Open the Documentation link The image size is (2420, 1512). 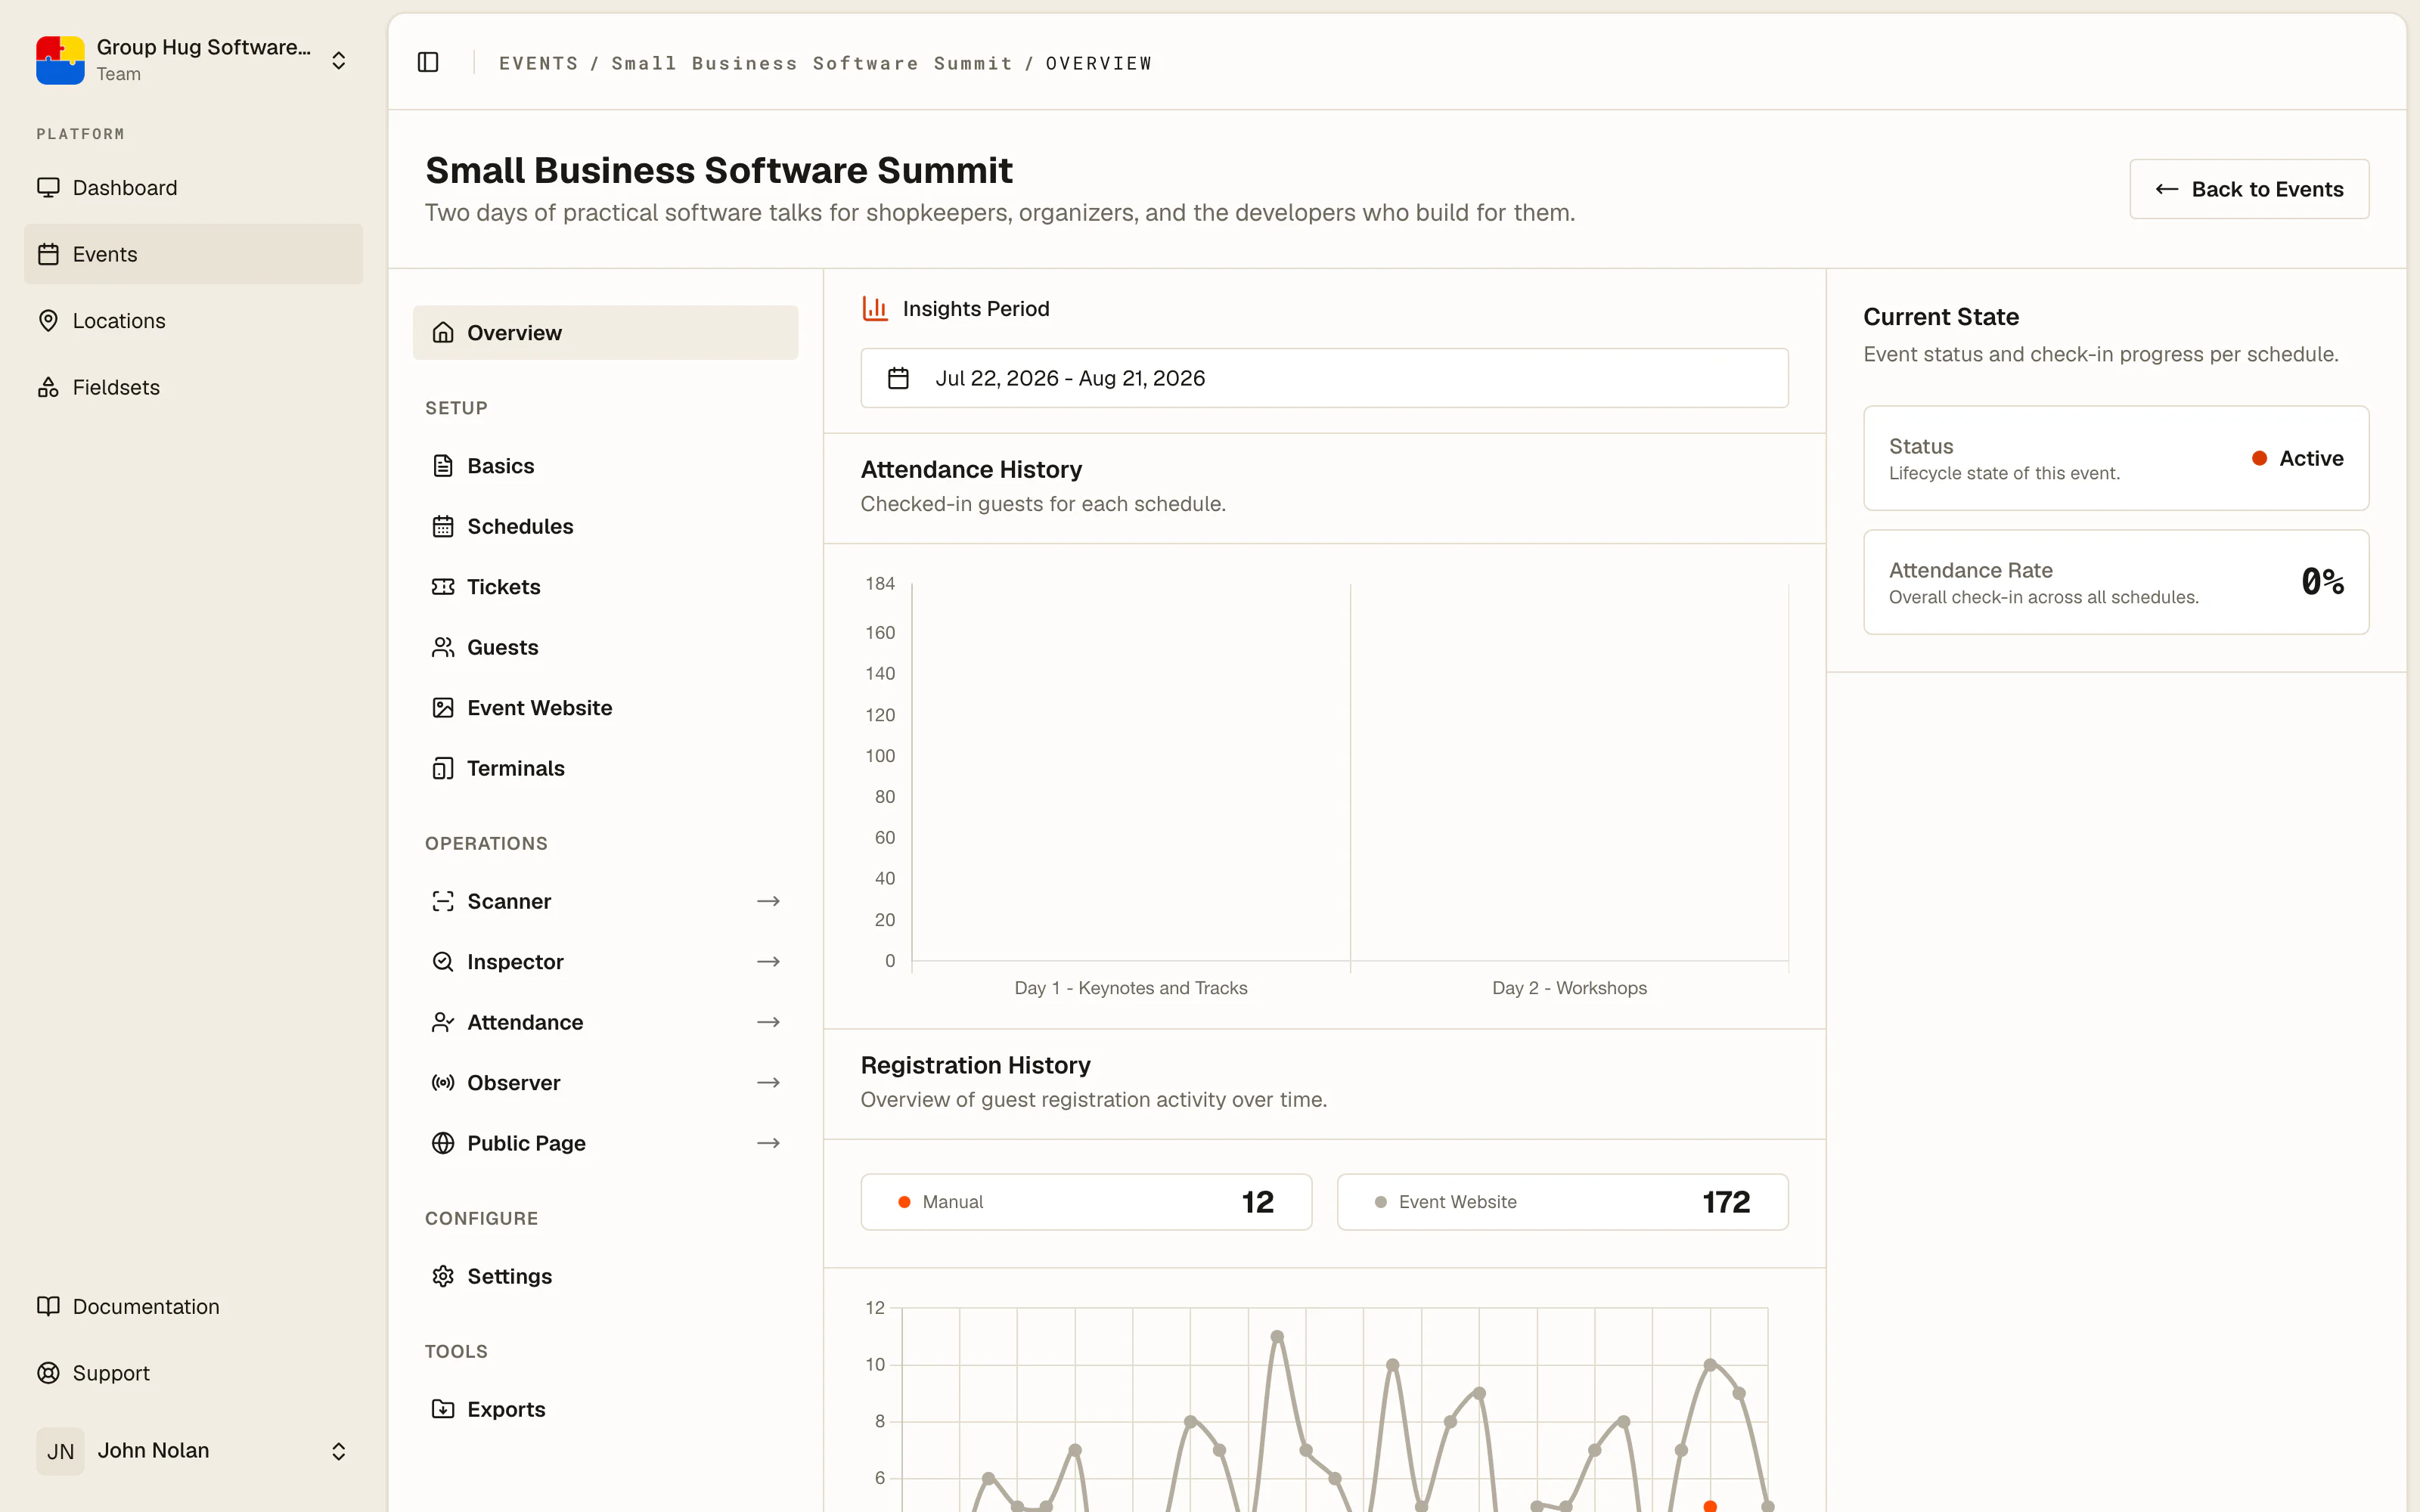point(193,1306)
